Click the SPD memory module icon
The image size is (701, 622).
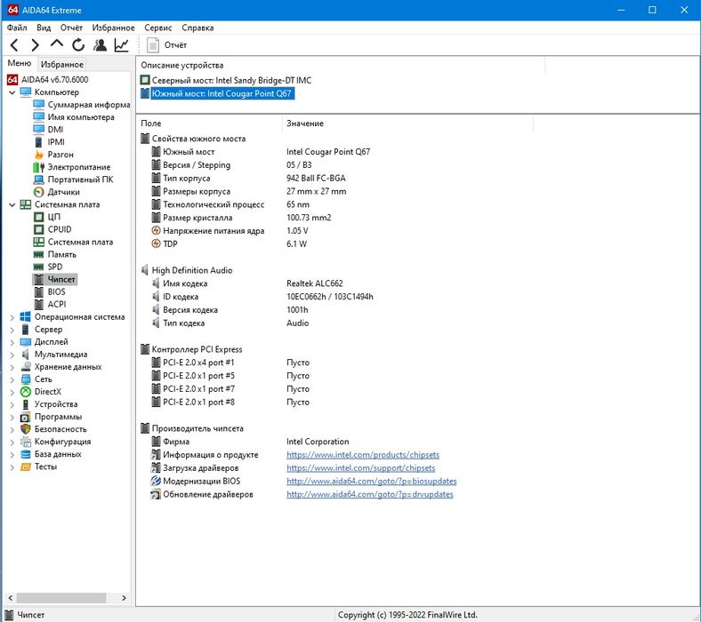[39, 267]
